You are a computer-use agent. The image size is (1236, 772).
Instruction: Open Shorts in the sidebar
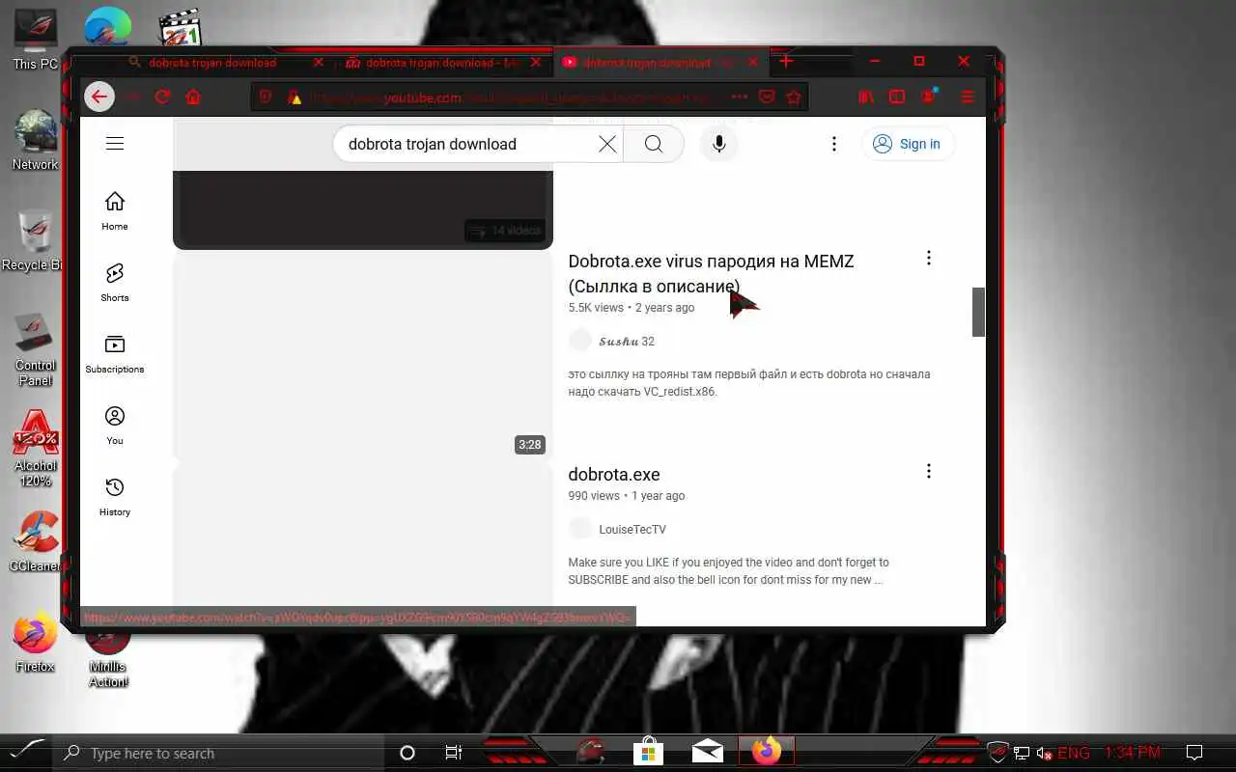[x=115, y=282]
